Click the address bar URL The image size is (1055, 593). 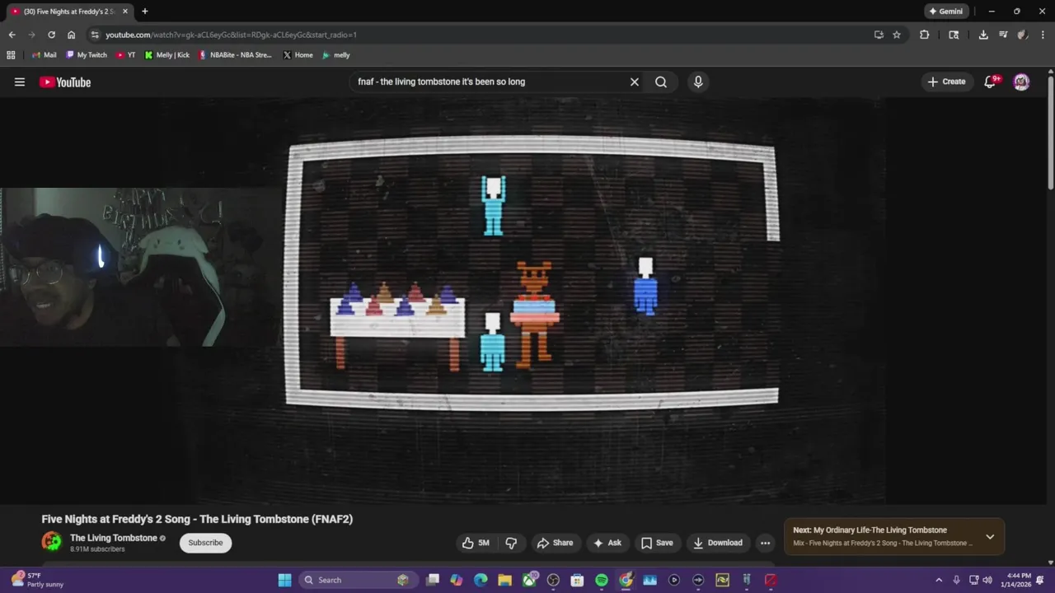231,35
